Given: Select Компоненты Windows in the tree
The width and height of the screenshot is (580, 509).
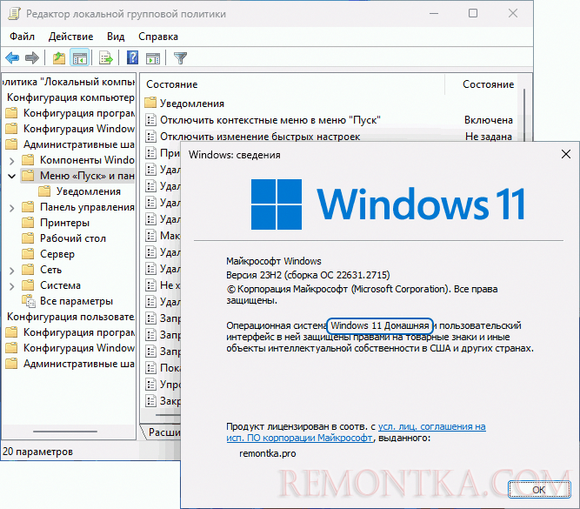Looking at the screenshot, I should (87, 160).
